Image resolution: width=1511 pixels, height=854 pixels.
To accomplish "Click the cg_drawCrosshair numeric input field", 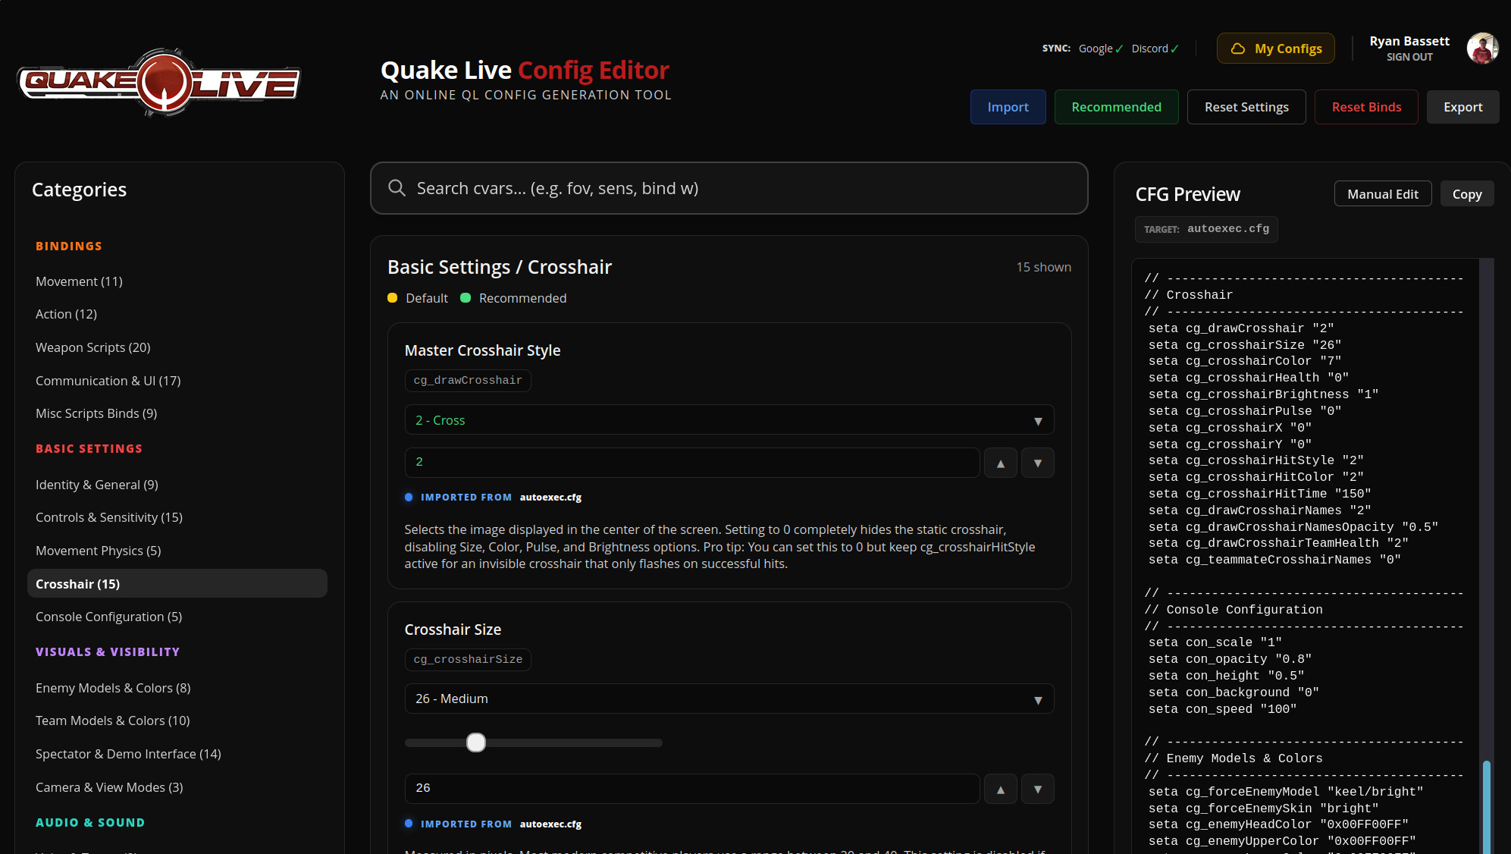I will tap(691, 463).
